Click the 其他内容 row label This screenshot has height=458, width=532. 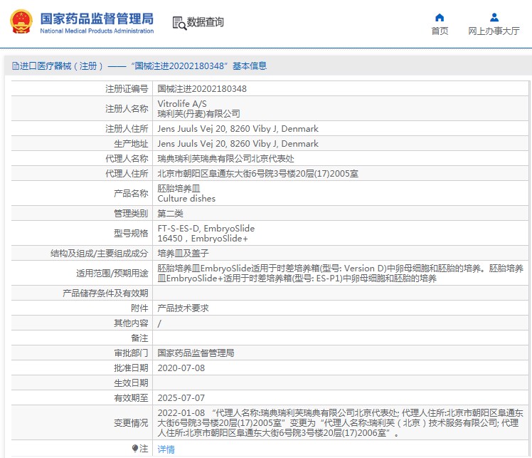(x=131, y=323)
